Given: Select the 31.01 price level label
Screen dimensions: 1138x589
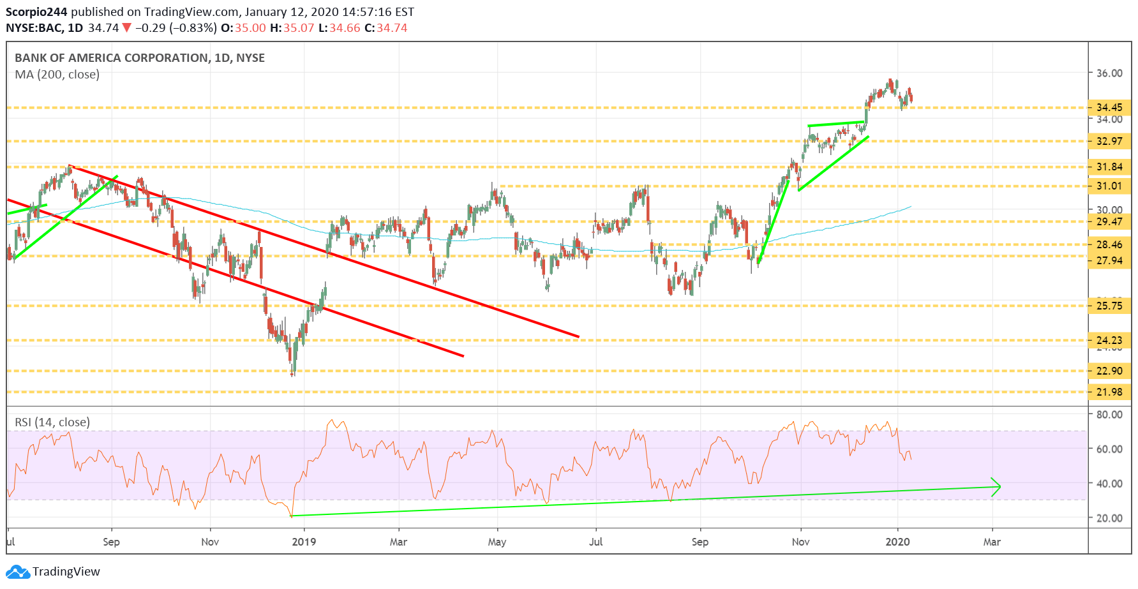Looking at the screenshot, I should coord(1109,186).
